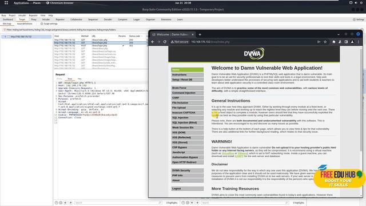Open the DVWA Security page
This screenshot has width=366, height=206.
(x=187, y=171)
